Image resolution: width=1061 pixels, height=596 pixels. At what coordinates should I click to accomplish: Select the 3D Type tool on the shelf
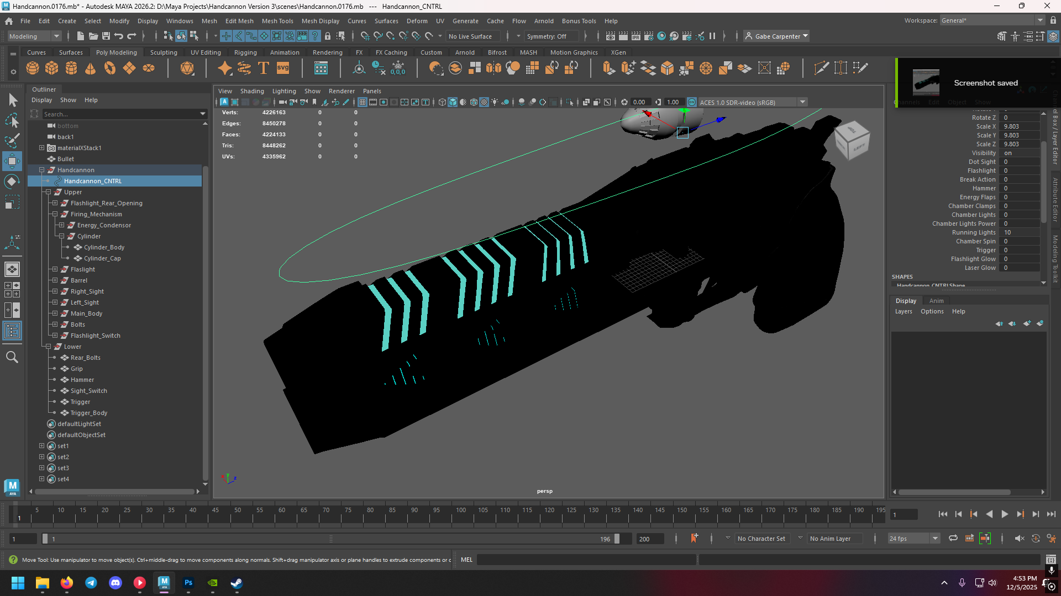263,68
